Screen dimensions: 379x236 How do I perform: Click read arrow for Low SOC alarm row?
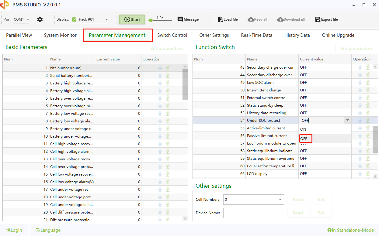[360, 82]
